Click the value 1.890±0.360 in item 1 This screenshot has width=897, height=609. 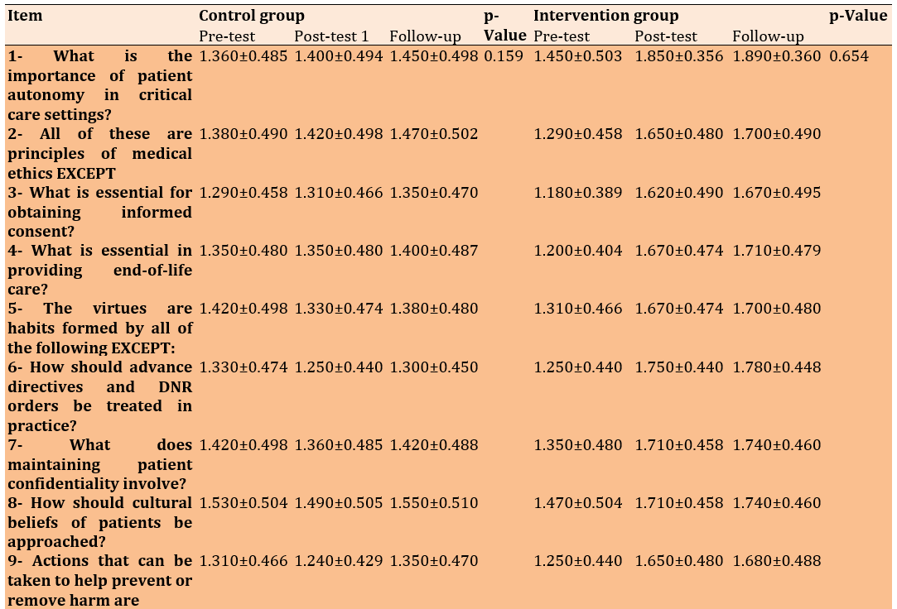coord(777,56)
